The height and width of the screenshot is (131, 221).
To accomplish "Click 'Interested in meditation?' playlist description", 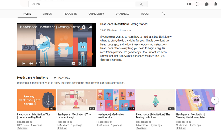I will [71, 83].
